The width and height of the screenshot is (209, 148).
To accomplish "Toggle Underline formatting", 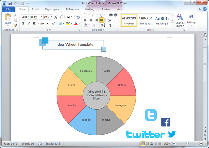I will (34, 24).
